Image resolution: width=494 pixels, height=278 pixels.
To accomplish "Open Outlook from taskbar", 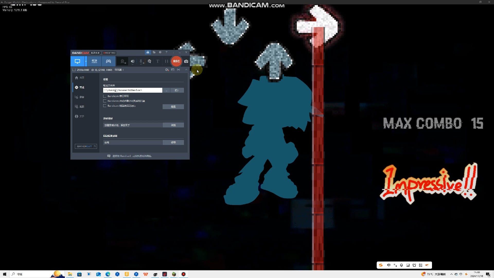I will [x=98, y=274].
